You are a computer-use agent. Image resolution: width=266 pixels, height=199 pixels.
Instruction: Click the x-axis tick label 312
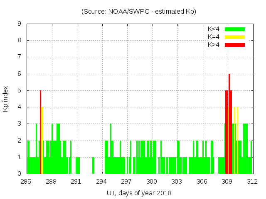tap(252, 182)
